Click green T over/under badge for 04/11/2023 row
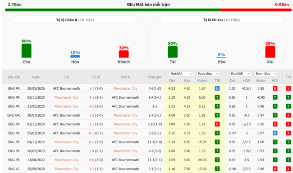 pyautogui.click(x=288, y=142)
